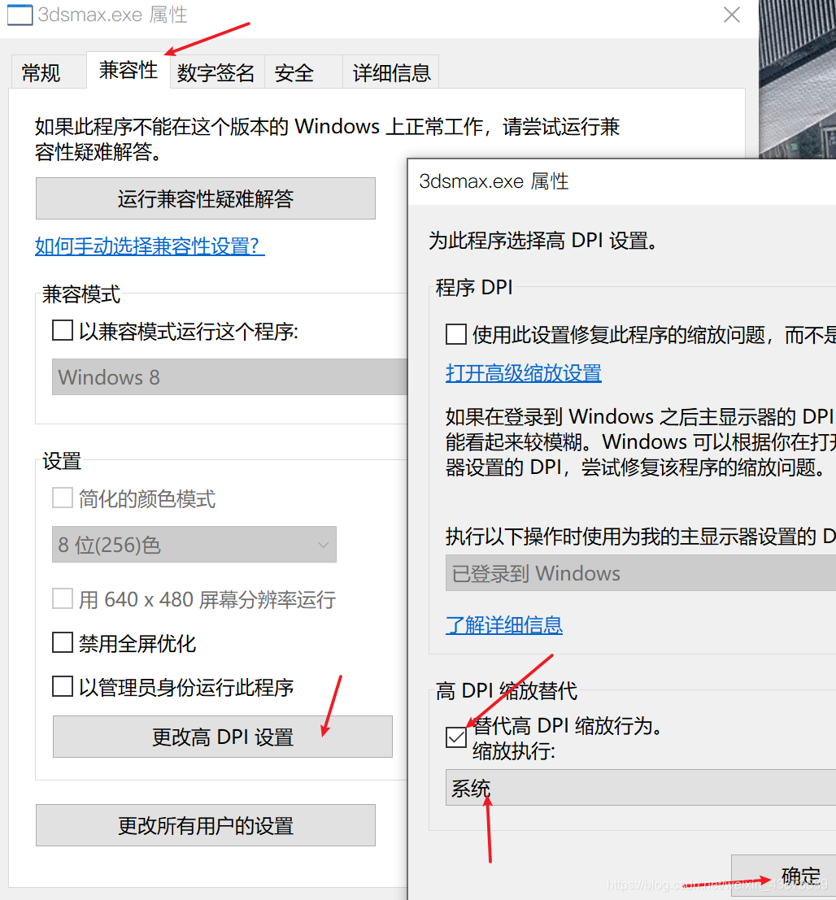Click the 高 DPI 缩放替代 group label
The height and width of the screenshot is (900, 836).
point(507,690)
